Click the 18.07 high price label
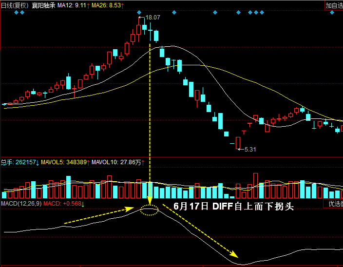This screenshot has height=267, width=343. pos(152,18)
